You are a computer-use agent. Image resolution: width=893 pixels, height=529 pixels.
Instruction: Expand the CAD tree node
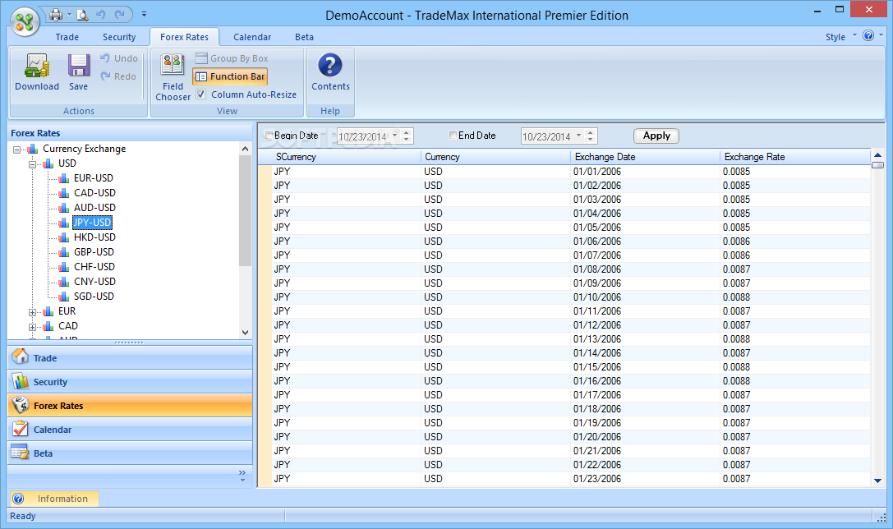tap(33, 328)
